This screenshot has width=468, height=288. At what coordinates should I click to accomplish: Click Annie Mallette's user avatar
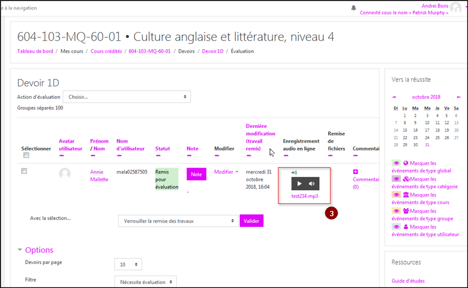pyautogui.click(x=65, y=174)
